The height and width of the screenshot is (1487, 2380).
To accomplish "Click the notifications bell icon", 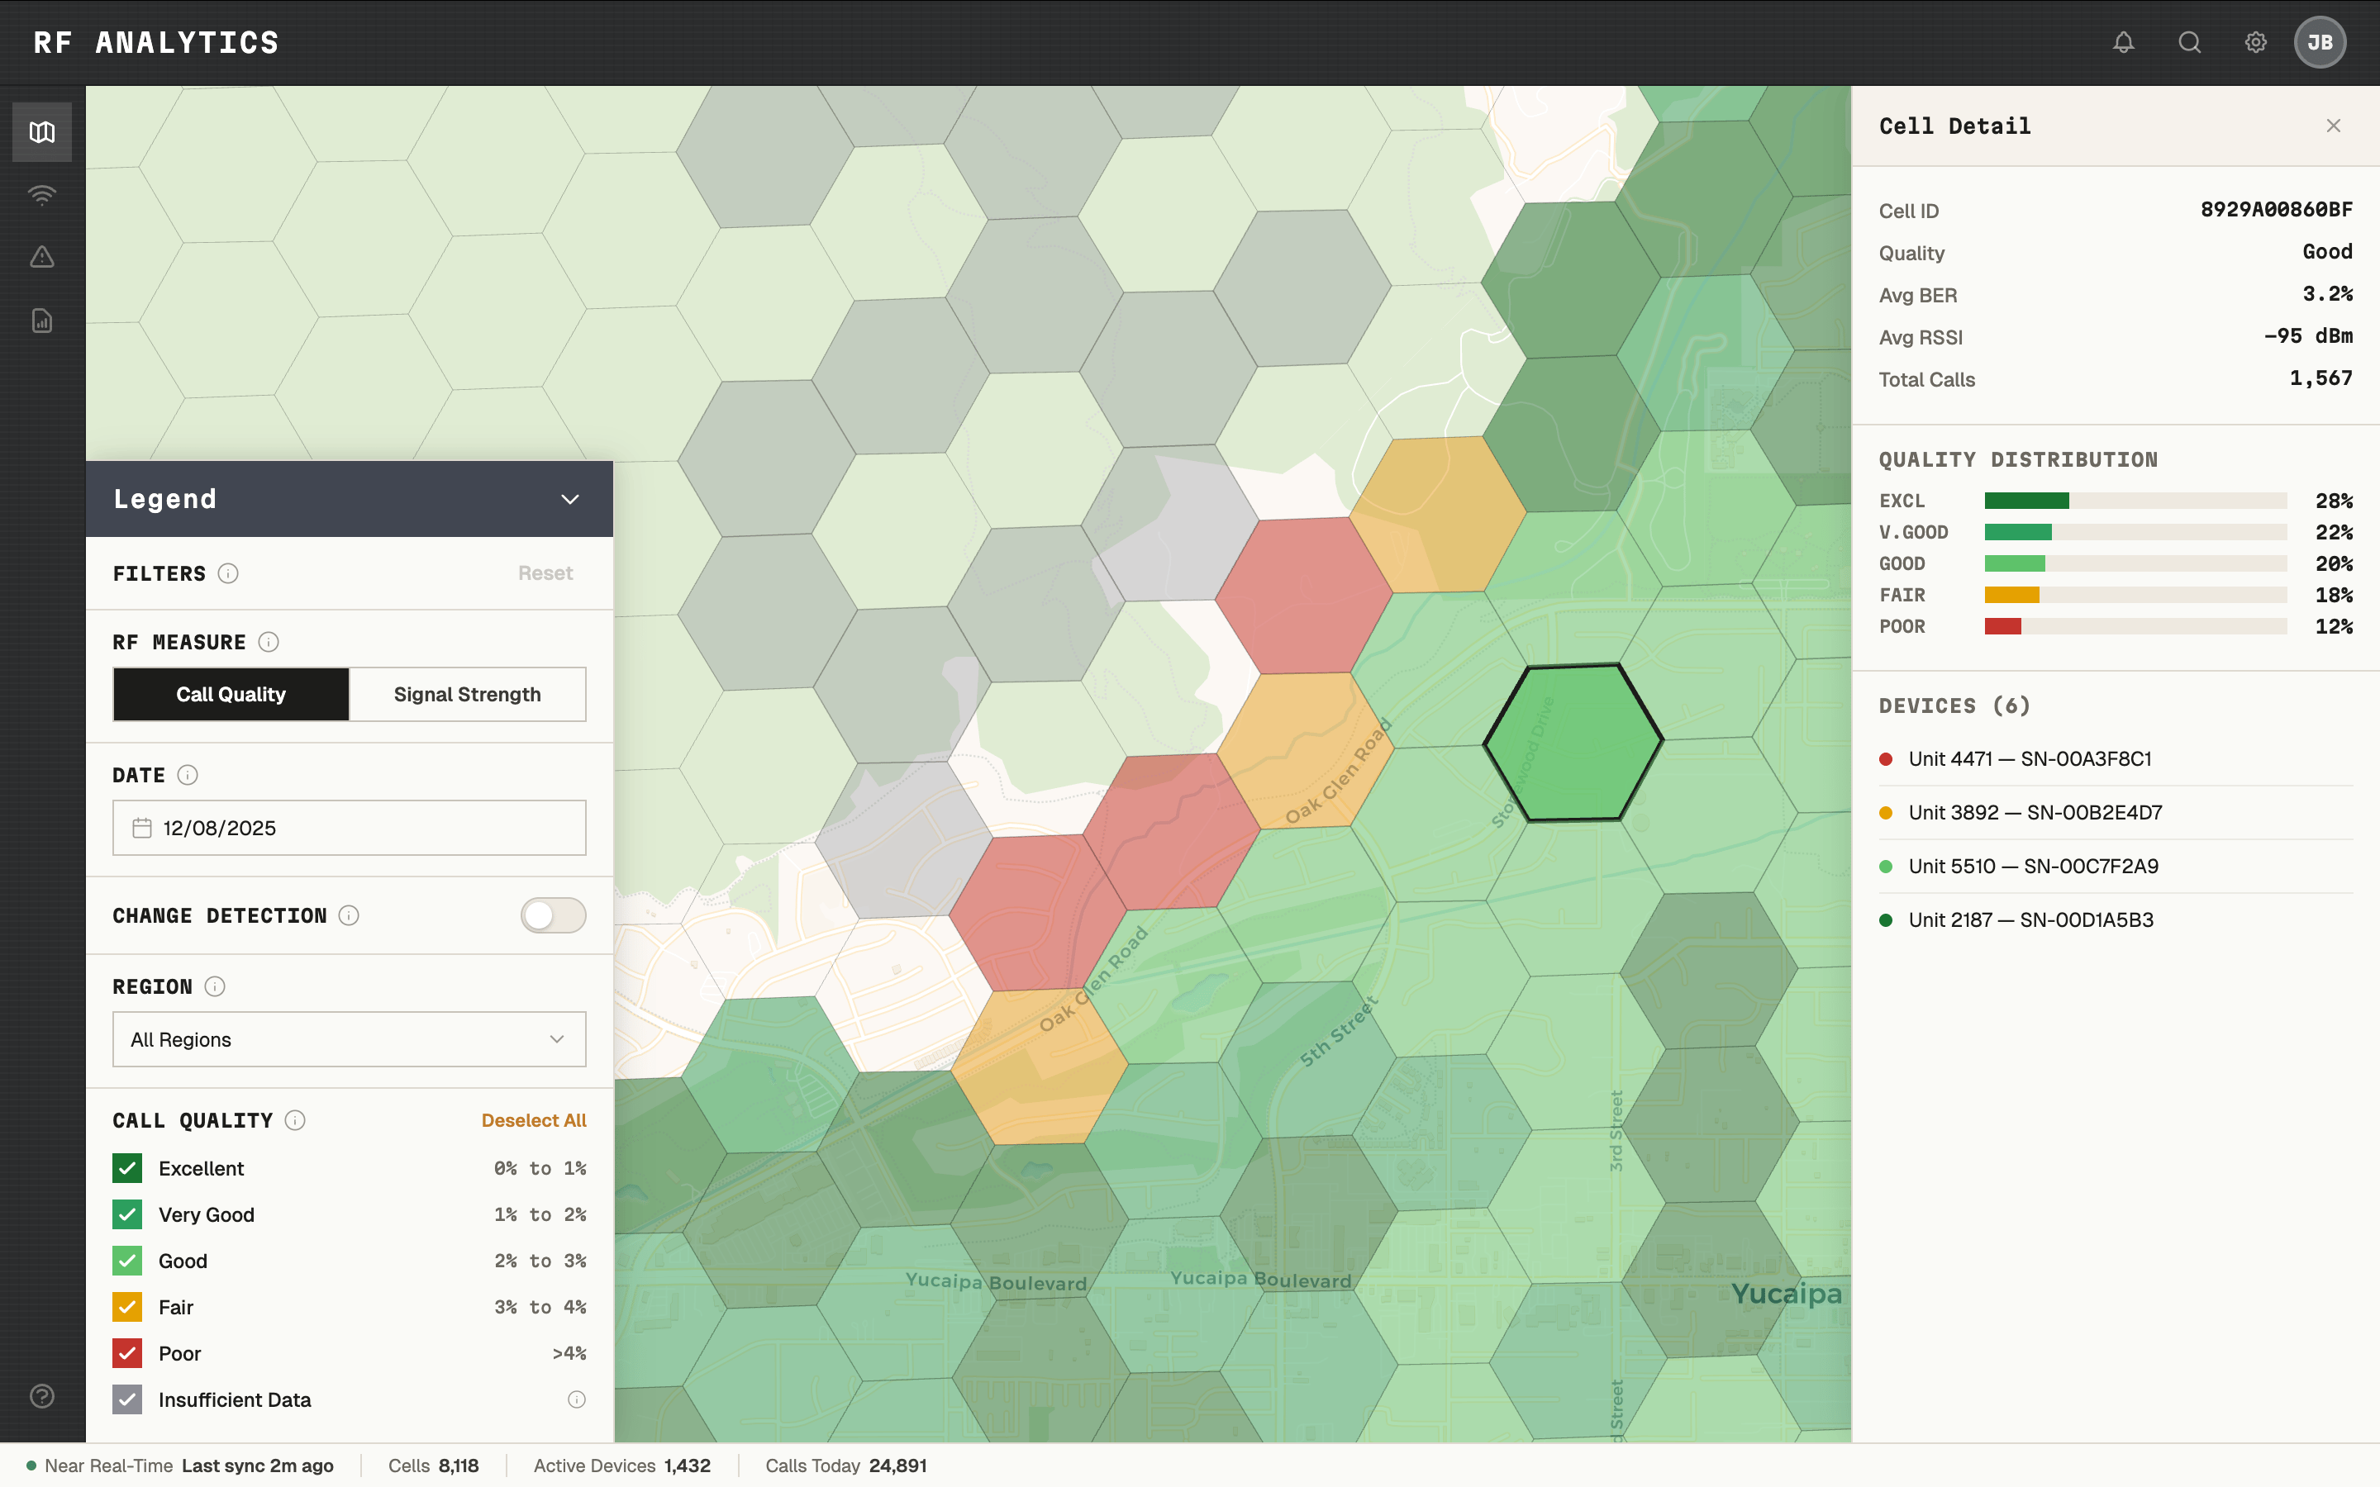I will pyautogui.click(x=2123, y=42).
